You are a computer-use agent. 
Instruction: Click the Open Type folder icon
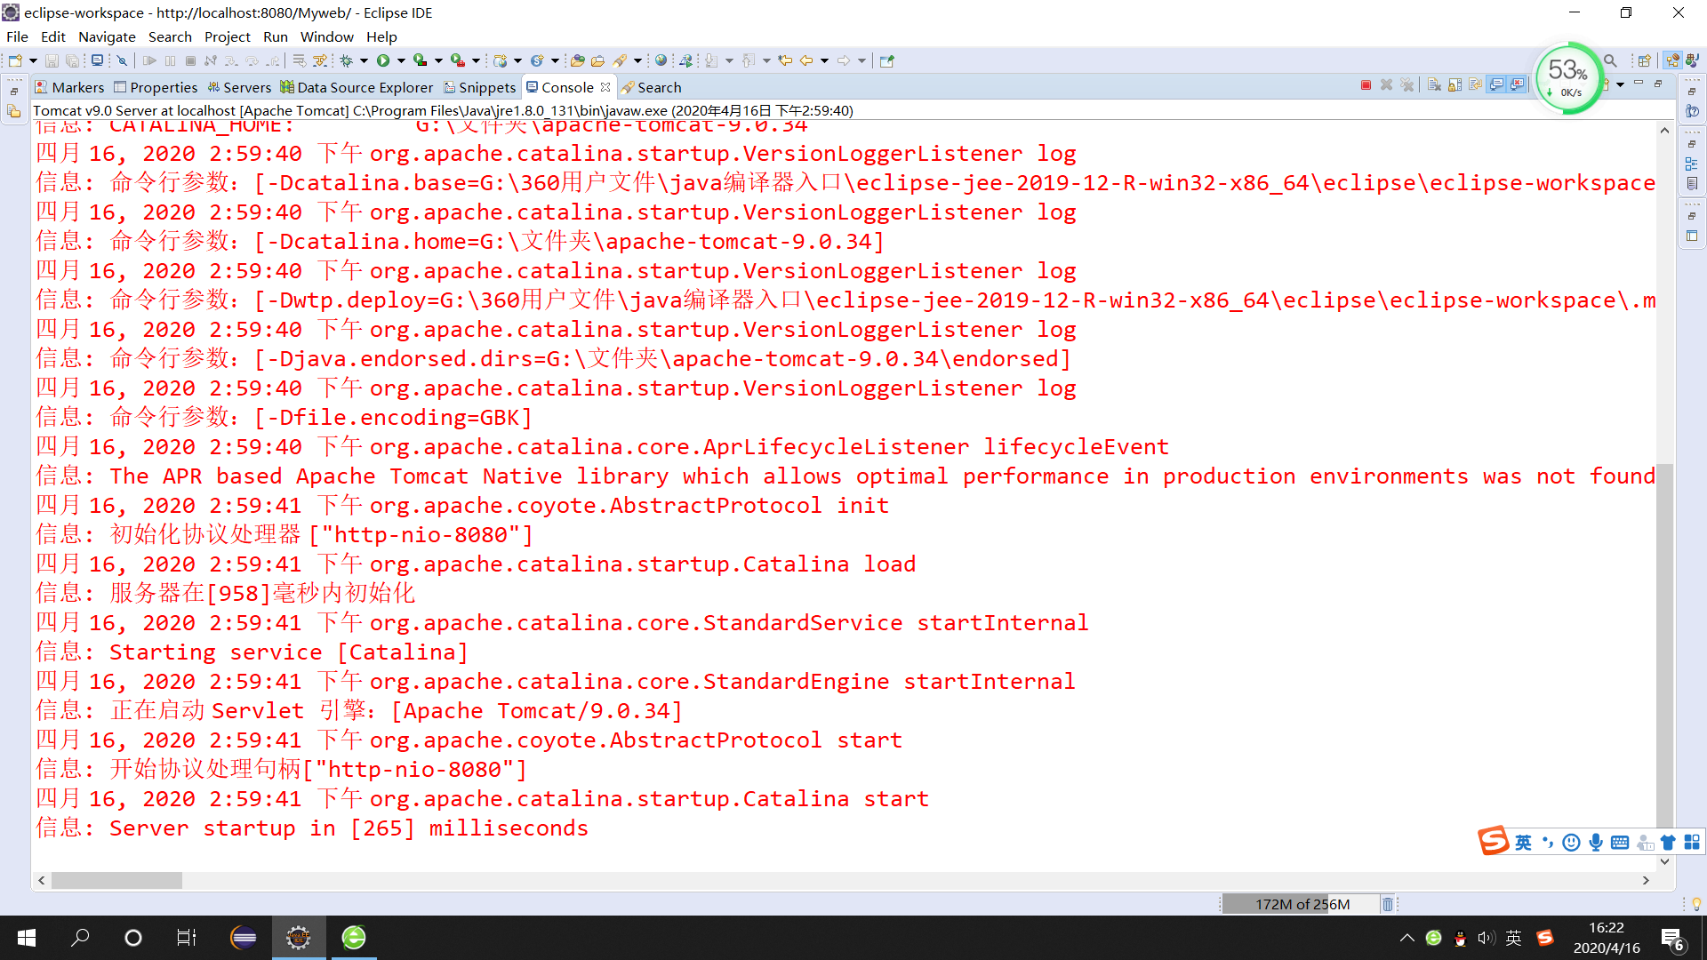click(x=578, y=60)
